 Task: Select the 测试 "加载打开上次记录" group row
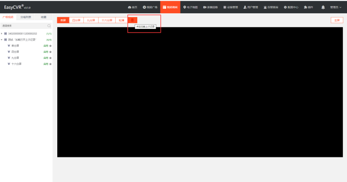pyautogui.click(x=22, y=40)
